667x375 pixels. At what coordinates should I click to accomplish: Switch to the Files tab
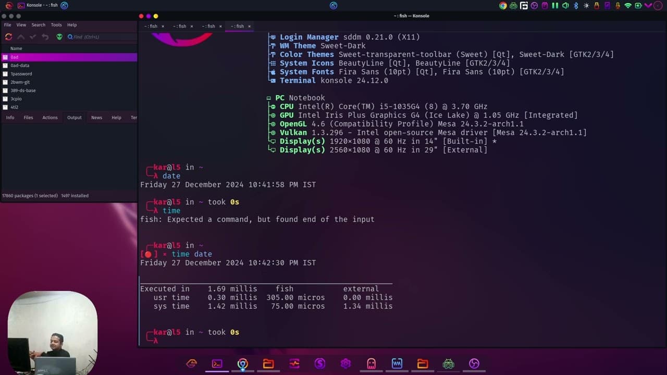click(28, 118)
